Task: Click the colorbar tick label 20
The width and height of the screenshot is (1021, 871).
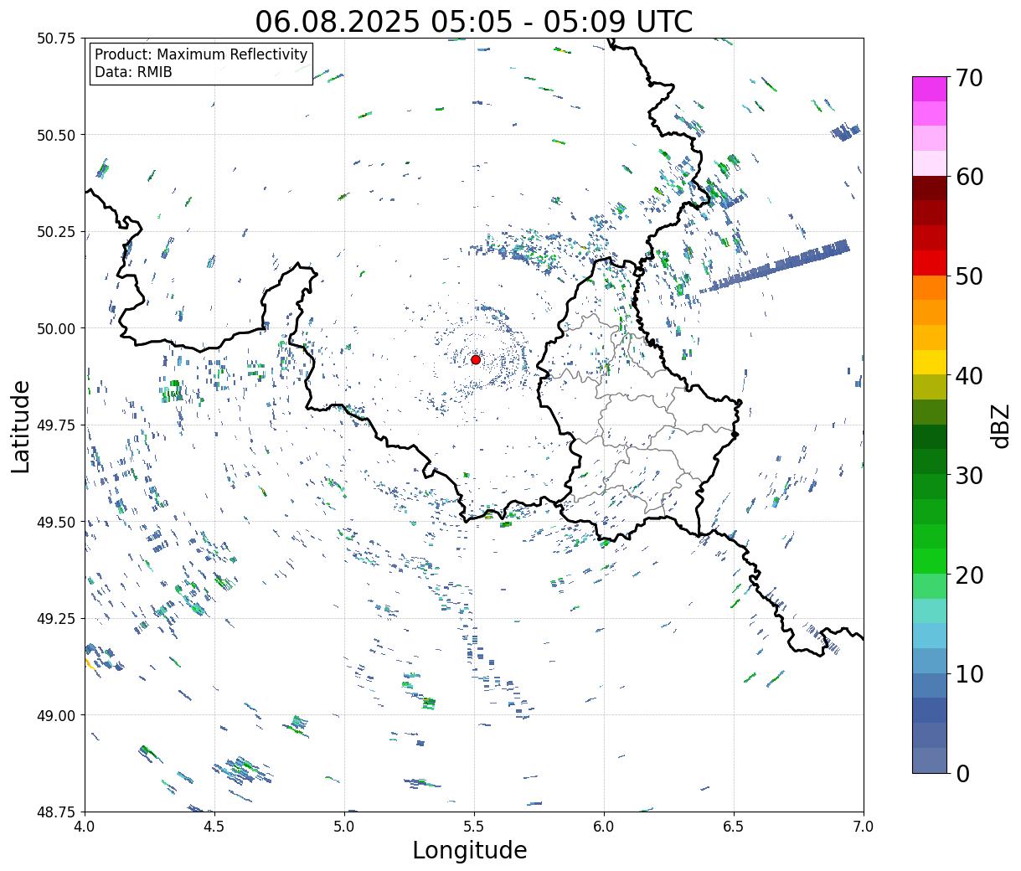Action: (968, 575)
